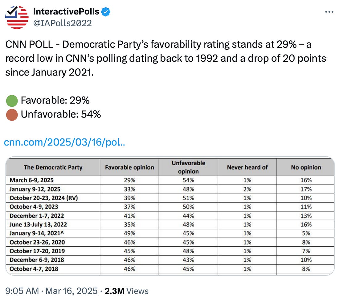
Task: Visit the @IAPolls2022 handle
Action: coord(62,23)
